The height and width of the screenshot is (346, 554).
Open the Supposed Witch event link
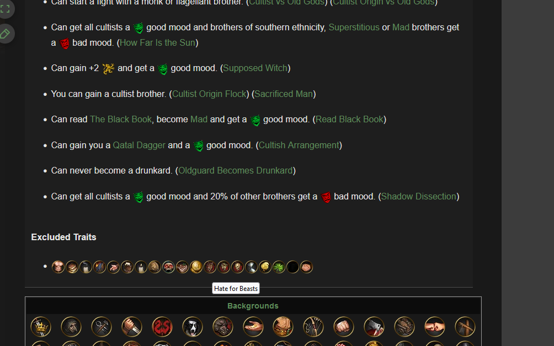tap(255, 68)
